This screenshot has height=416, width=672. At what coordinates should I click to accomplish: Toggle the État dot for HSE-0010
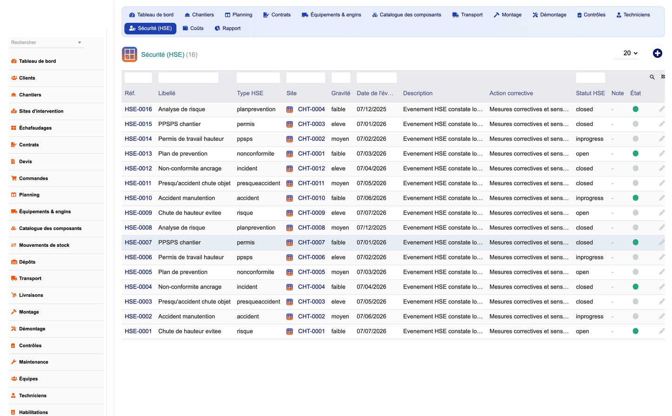pos(636,198)
